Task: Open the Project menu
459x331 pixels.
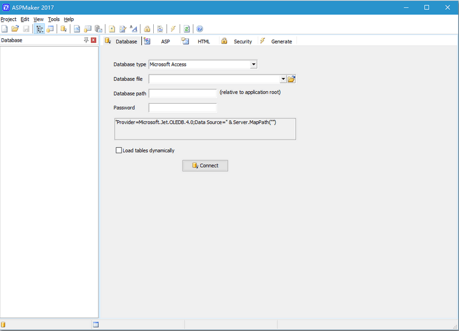Action: pyautogui.click(x=8, y=19)
